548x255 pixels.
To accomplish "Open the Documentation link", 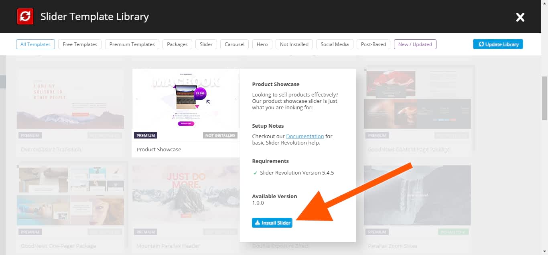I will click(305, 136).
